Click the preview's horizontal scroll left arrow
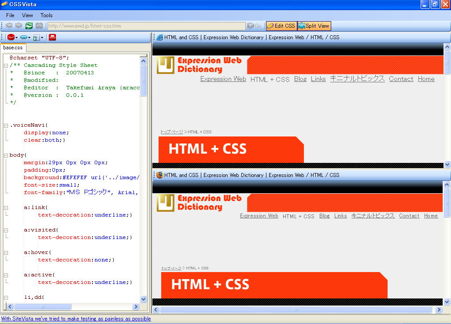451x324 pixels. (156, 309)
